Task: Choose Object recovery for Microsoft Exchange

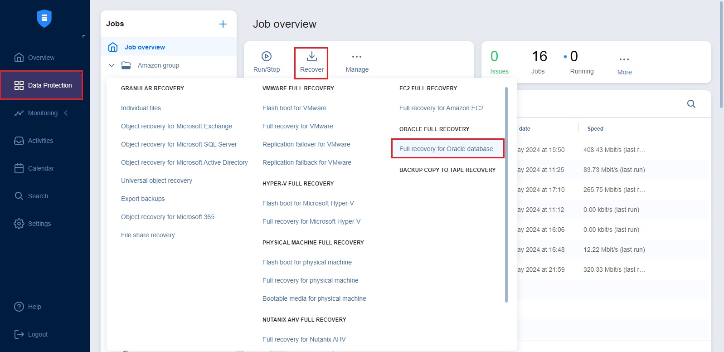Action: click(x=176, y=126)
